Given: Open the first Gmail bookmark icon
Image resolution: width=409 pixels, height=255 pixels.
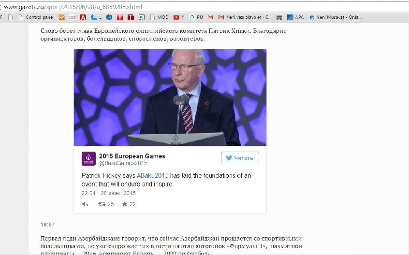Looking at the screenshot, I should 210,17.
